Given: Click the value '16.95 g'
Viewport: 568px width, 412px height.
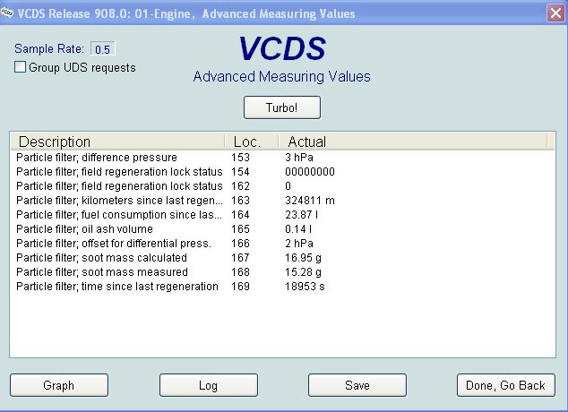Looking at the screenshot, I should coord(303,258).
